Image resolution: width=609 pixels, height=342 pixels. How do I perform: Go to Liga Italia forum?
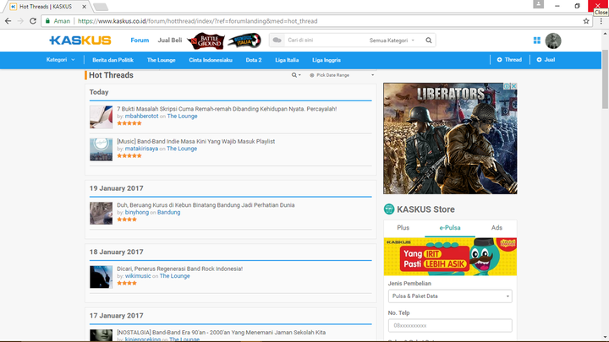(x=287, y=60)
